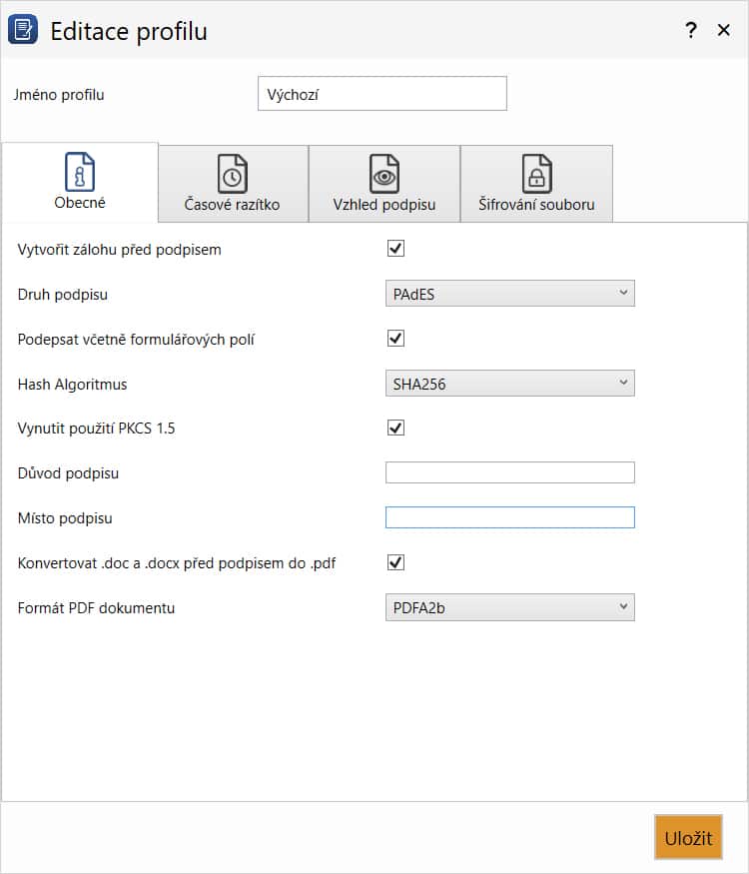This screenshot has height=874, width=749.
Task: Close the Editace profilu dialog
Action: pyautogui.click(x=723, y=30)
